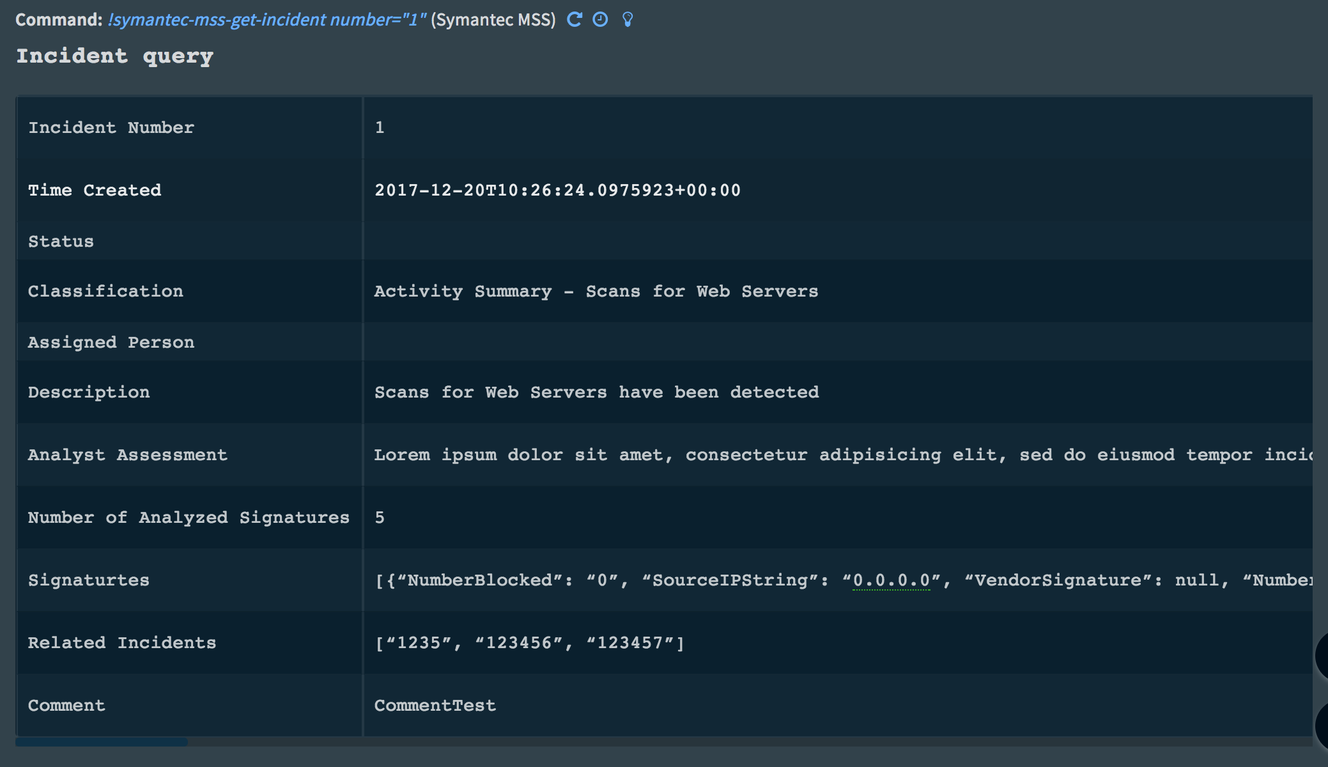Click the Number of Analyzed Signatures label

(189, 518)
